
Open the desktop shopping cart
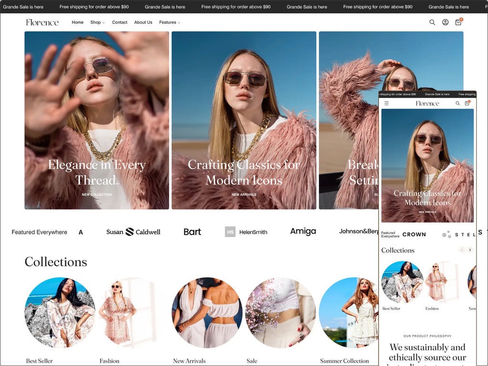tap(458, 22)
